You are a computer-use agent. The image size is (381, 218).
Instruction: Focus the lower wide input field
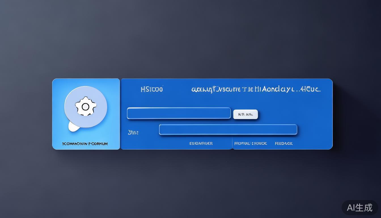coord(228,130)
